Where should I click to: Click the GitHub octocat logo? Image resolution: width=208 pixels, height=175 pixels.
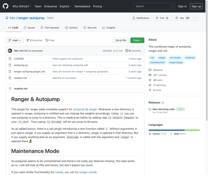coord(5,6)
